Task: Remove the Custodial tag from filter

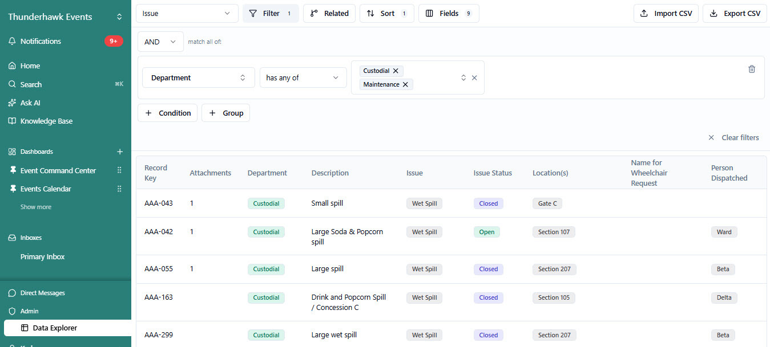Action: click(x=396, y=71)
